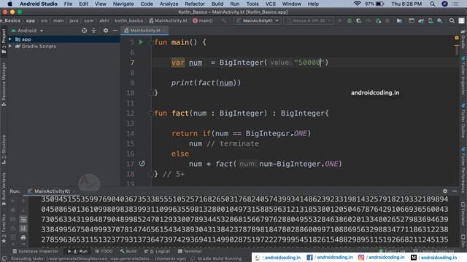The image size is (467, 262).
Task: Hide the Project panel with minus icon
Action: tap(115, 31)
